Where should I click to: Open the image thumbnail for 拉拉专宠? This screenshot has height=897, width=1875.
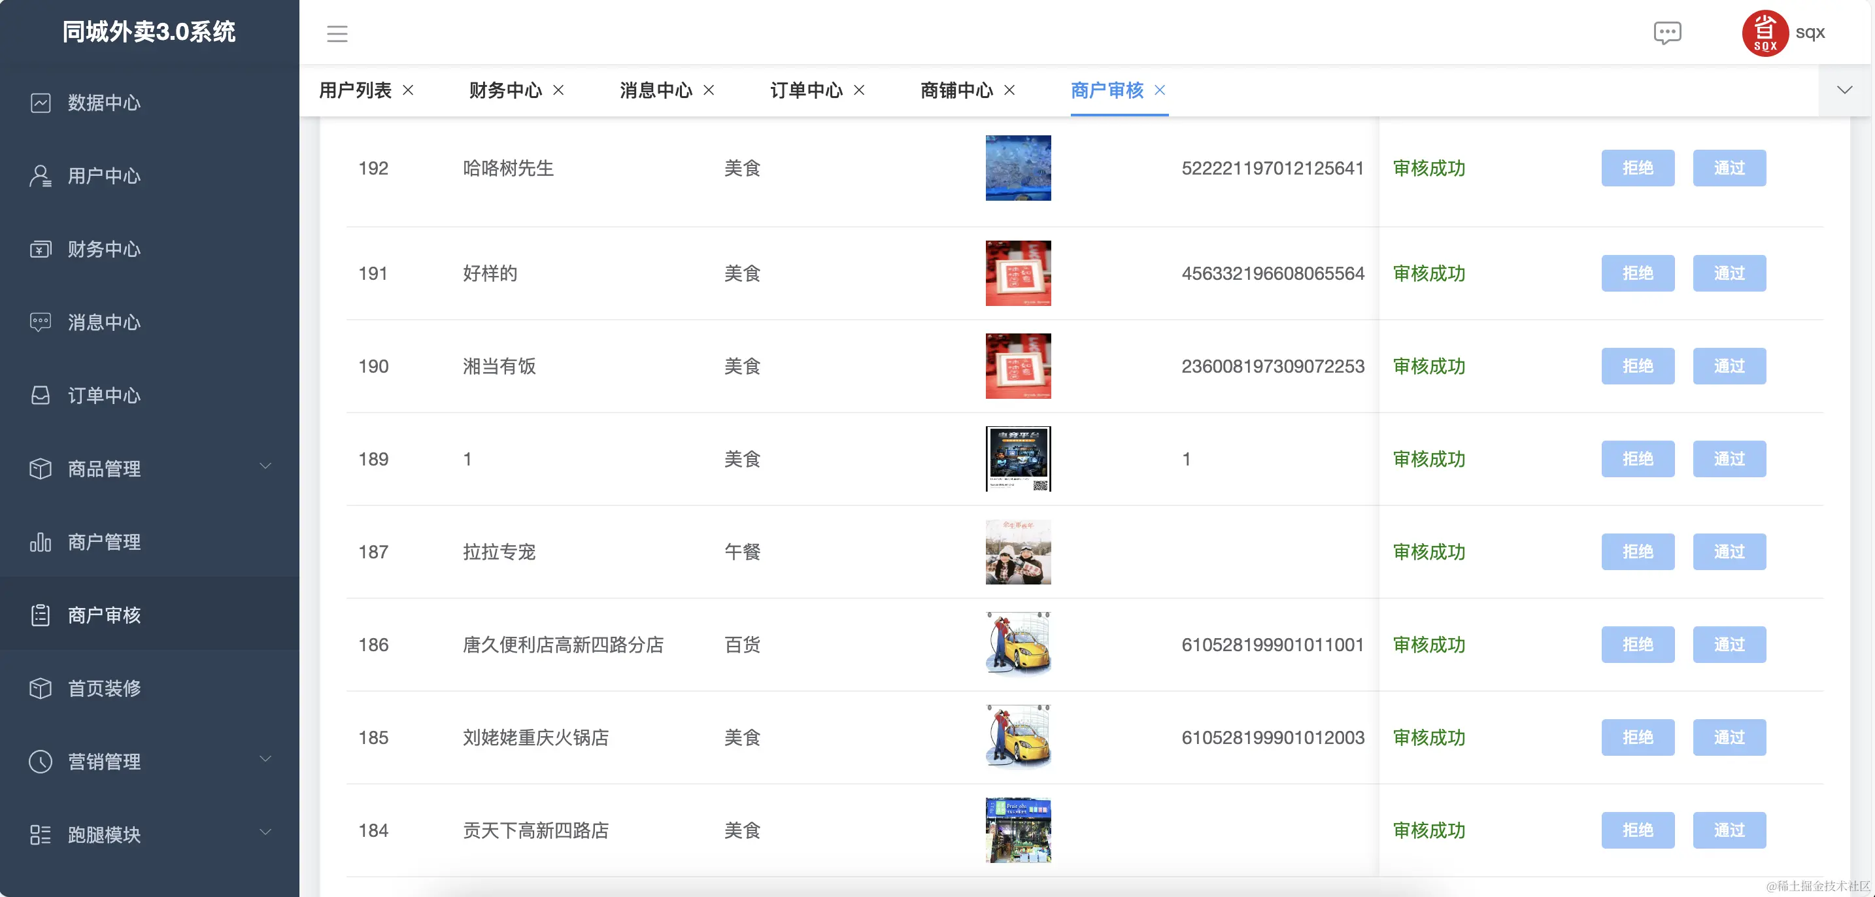point(1019,552)
